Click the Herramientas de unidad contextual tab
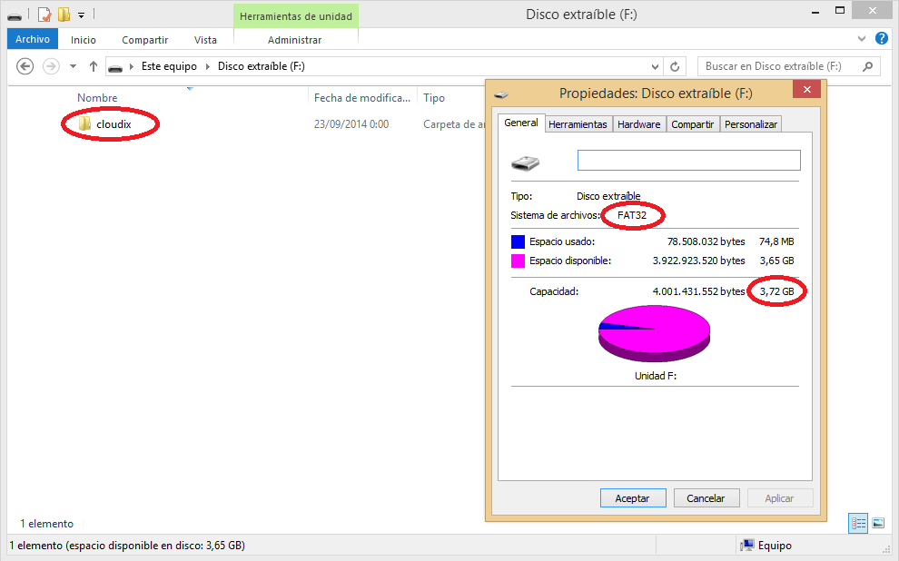899x561 pixels. tap(296, 16)
